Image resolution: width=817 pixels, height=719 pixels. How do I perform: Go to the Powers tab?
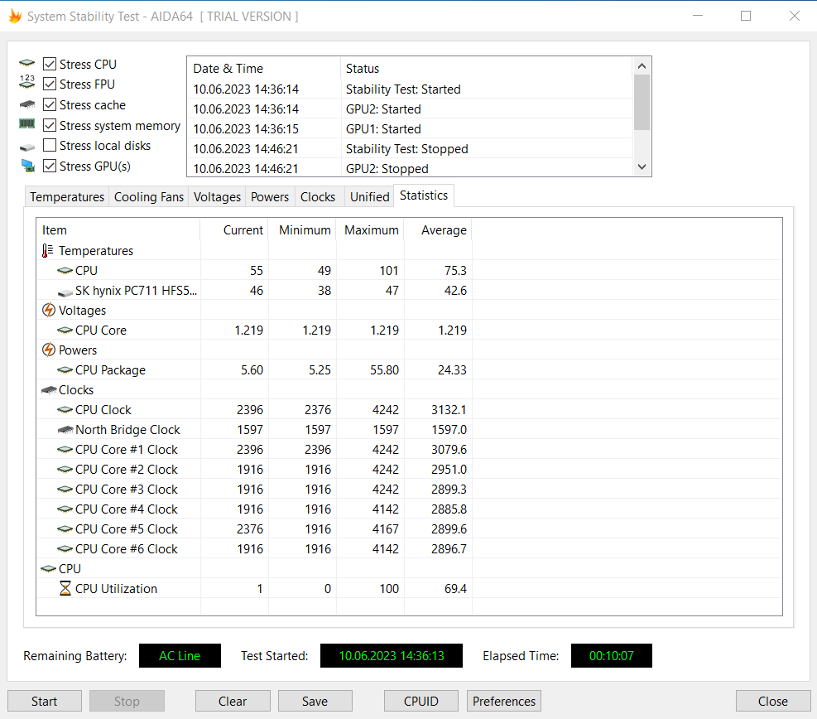[x=270, y=197]
